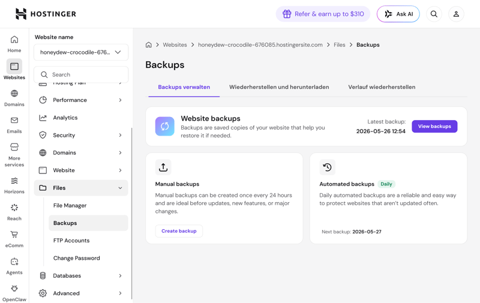
Task: Open More services in the left rail
Action: click(14, 155)
